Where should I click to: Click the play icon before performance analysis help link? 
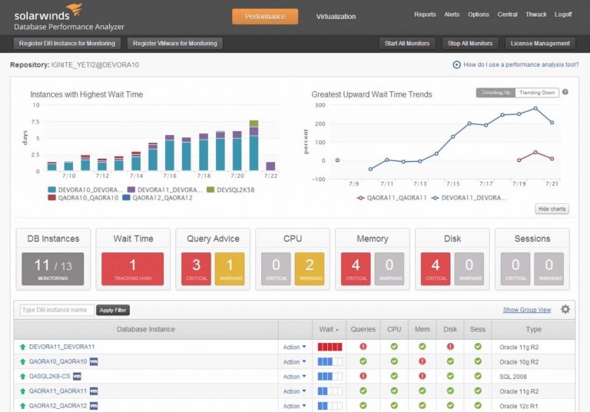pos(456,64)
